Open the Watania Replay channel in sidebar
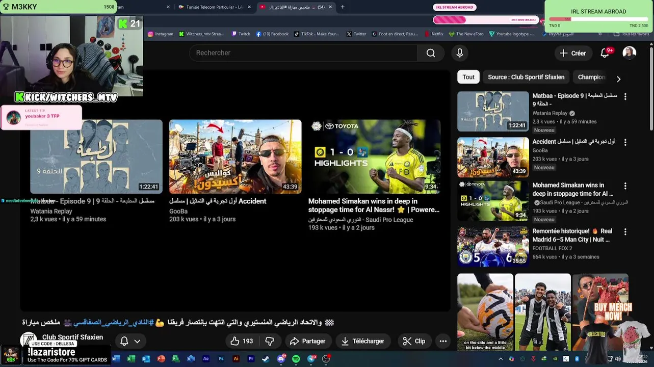The height and width of the screenshot is (367, 654). coord(550,113)
